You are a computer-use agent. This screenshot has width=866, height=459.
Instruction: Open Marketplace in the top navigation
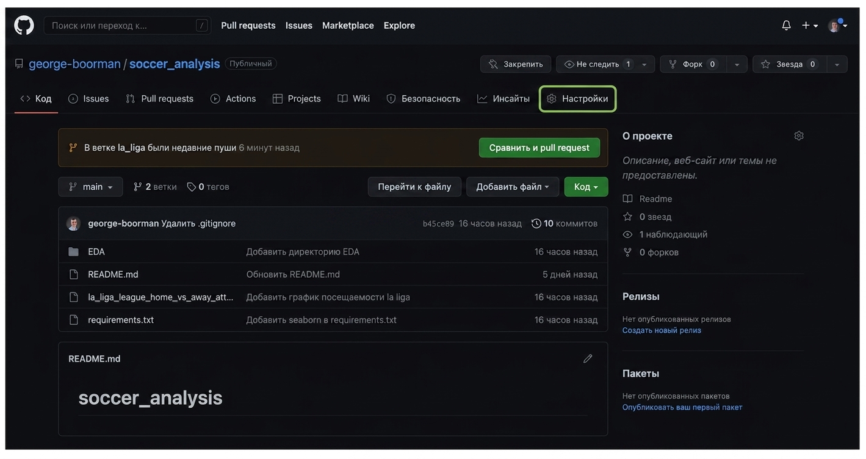[x=348, y=25]
